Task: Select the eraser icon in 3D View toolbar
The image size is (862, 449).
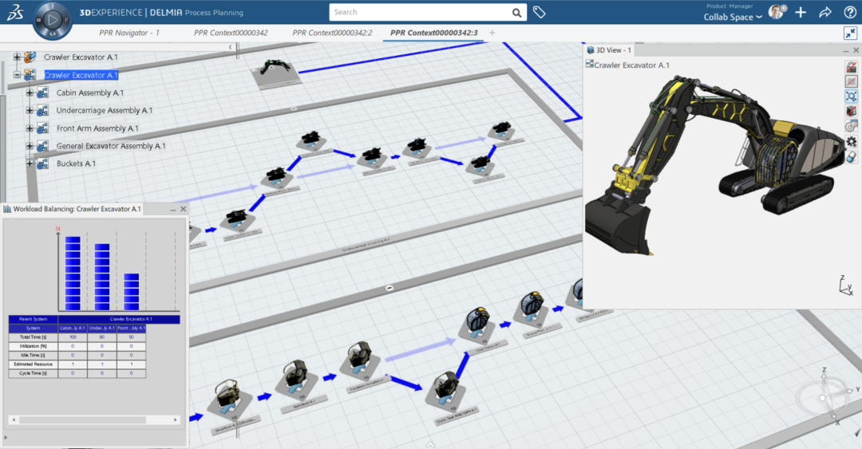Action: 852,157
